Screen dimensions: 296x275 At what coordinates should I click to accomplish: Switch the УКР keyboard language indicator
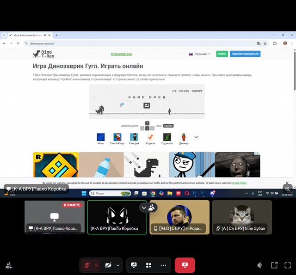pos(260,193)
